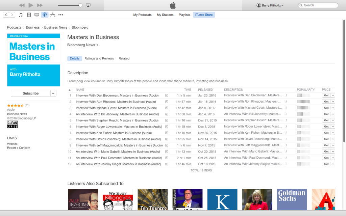Get the Bill Janeway interview episode
The width and height of the screenshot is (346, 216).
tap(326, 114)
